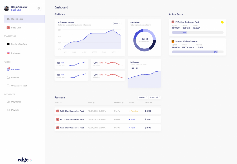Image resolution: width=237 pixels, height=164 pixels.
Task: Click the edge logo at the sidebar bottom
Action: [x=25, y=160]
